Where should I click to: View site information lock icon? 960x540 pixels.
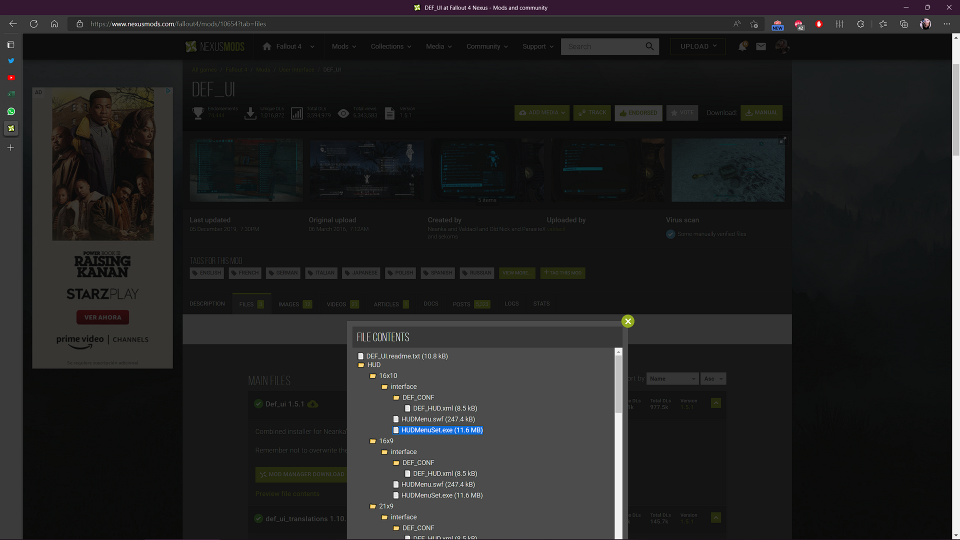pyautogui.click(x=79, y=24)
